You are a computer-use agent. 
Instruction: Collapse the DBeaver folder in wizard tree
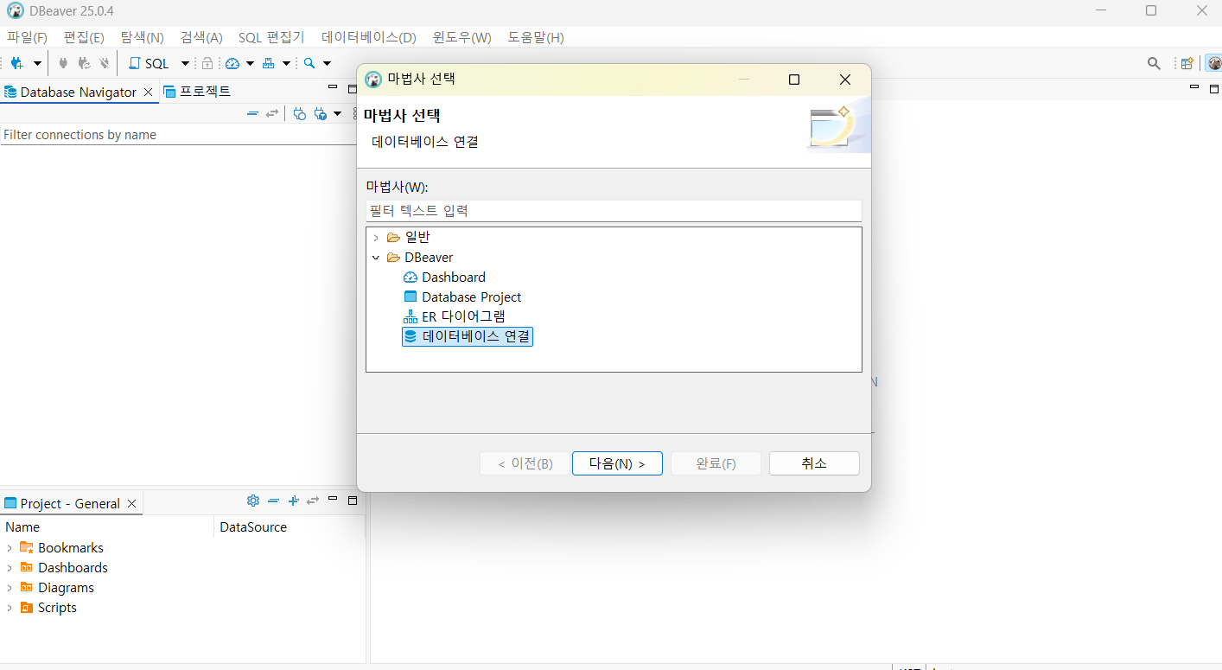coord(376,258)
